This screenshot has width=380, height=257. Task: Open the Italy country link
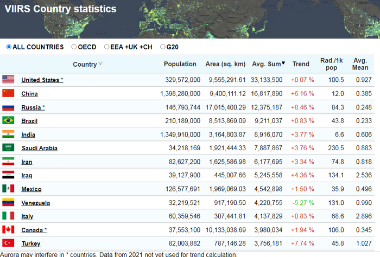pos(27,216)
